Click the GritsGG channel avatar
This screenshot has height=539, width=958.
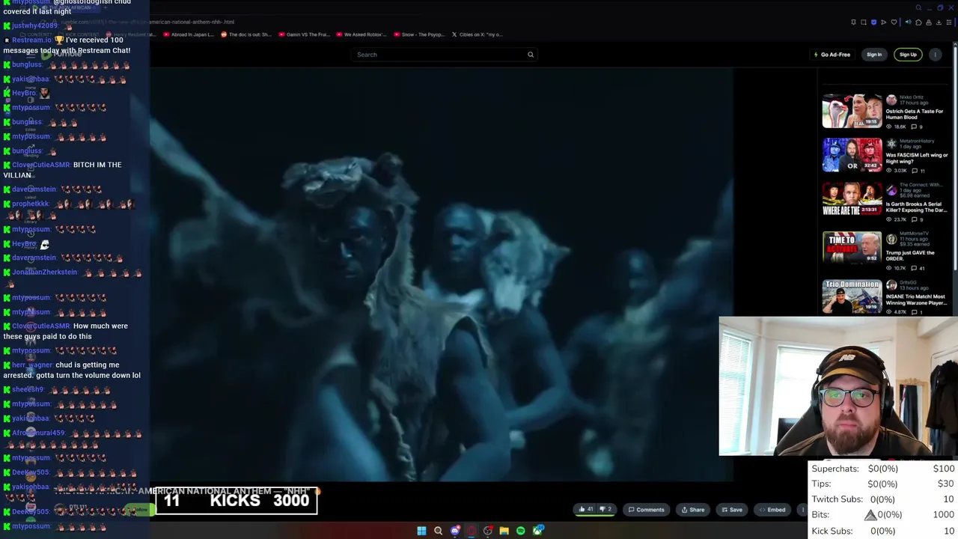[x=891, y=285]
